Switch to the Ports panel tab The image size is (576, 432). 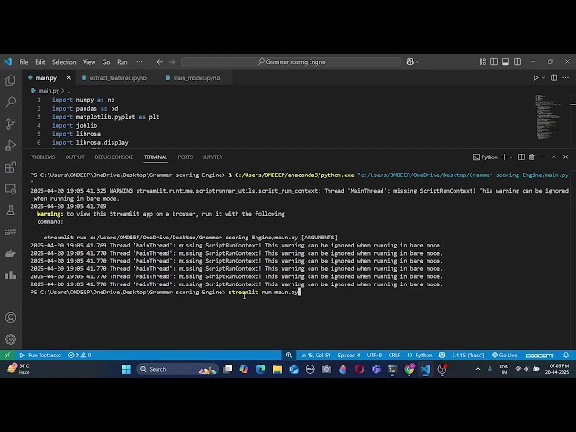[x=185, y=157]
